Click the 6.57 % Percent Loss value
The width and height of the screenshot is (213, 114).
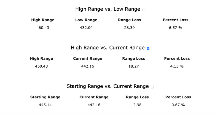175,28
